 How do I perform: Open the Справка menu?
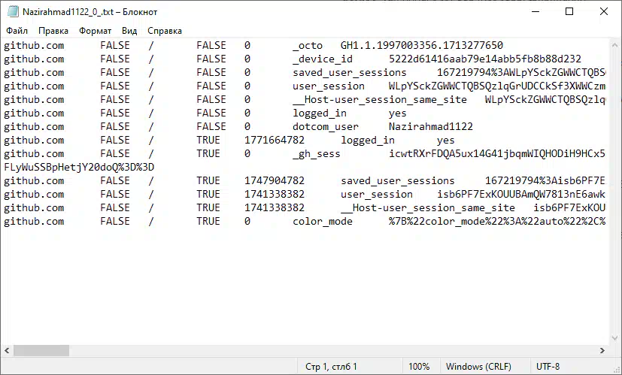[165, 31]
